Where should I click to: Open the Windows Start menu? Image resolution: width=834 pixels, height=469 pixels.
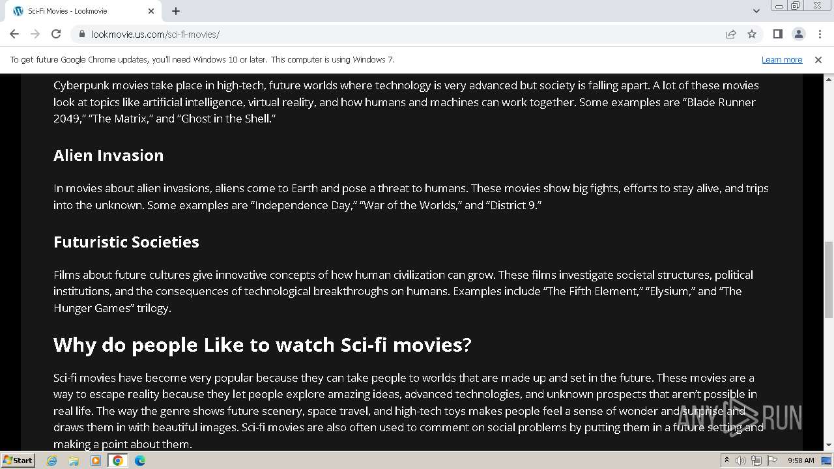coord(18,461)
